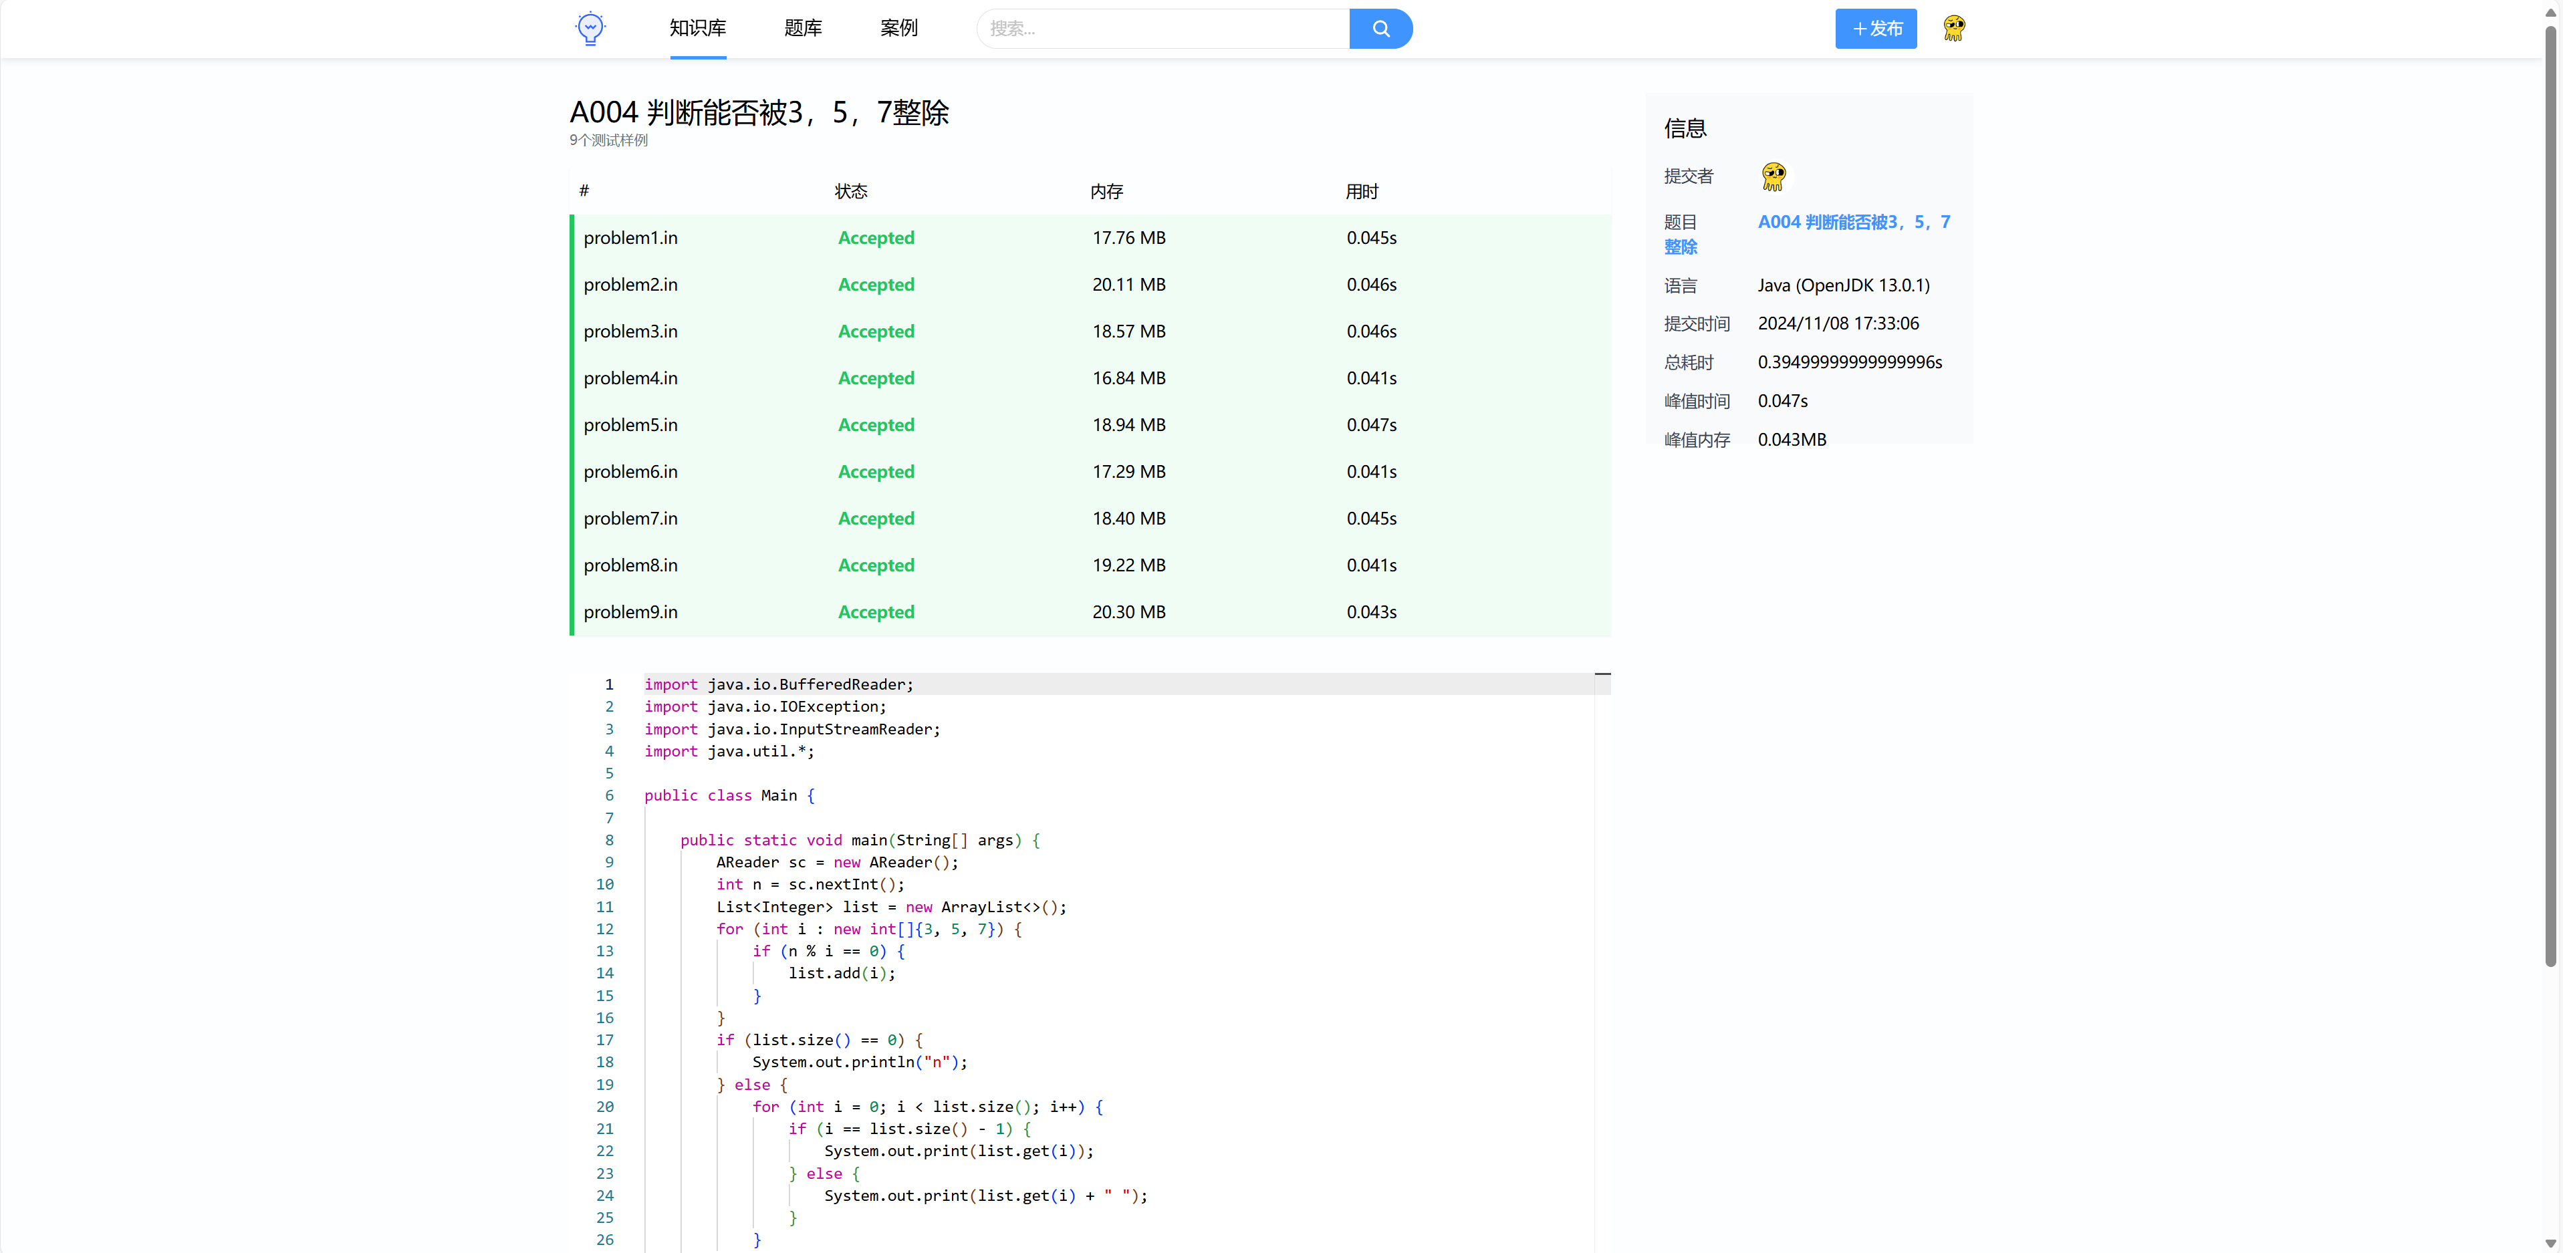Image resolution: width=2563 pixels, height=1253 pixels.
Task: Focus the 搜索 search input field
Action: pyautogui.click(x=1162, y=29)
